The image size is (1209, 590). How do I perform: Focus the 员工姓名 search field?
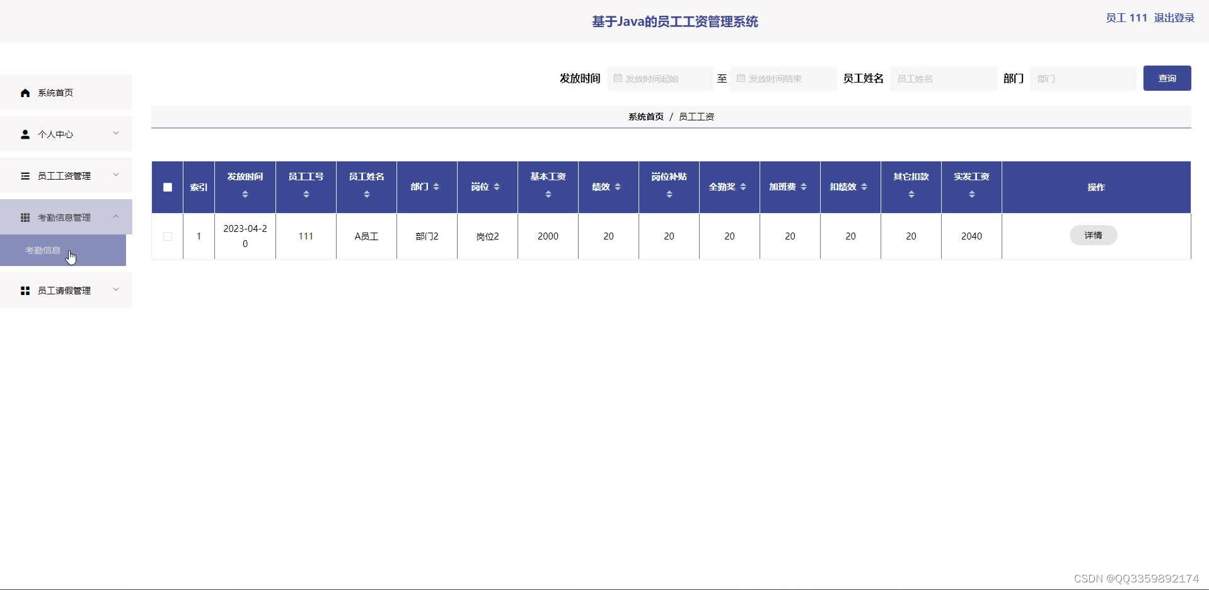(944, 78)
